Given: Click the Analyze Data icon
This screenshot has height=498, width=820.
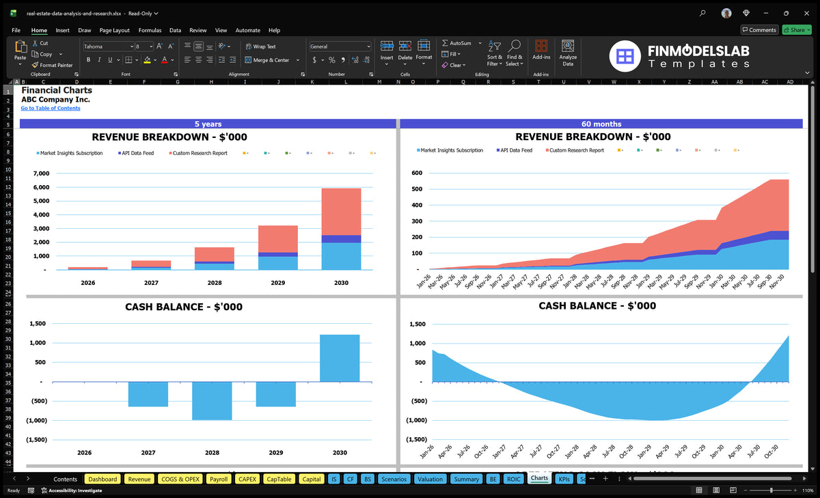Looking at the screenshot, I should [568, 46].
